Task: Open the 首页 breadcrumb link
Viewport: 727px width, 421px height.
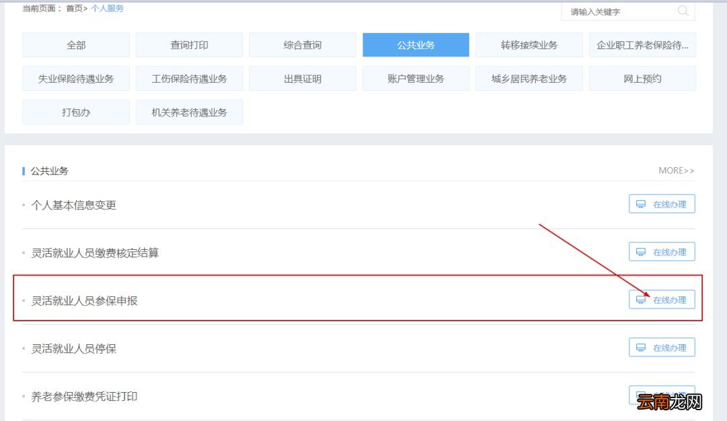Action: (x=74, y=8)
